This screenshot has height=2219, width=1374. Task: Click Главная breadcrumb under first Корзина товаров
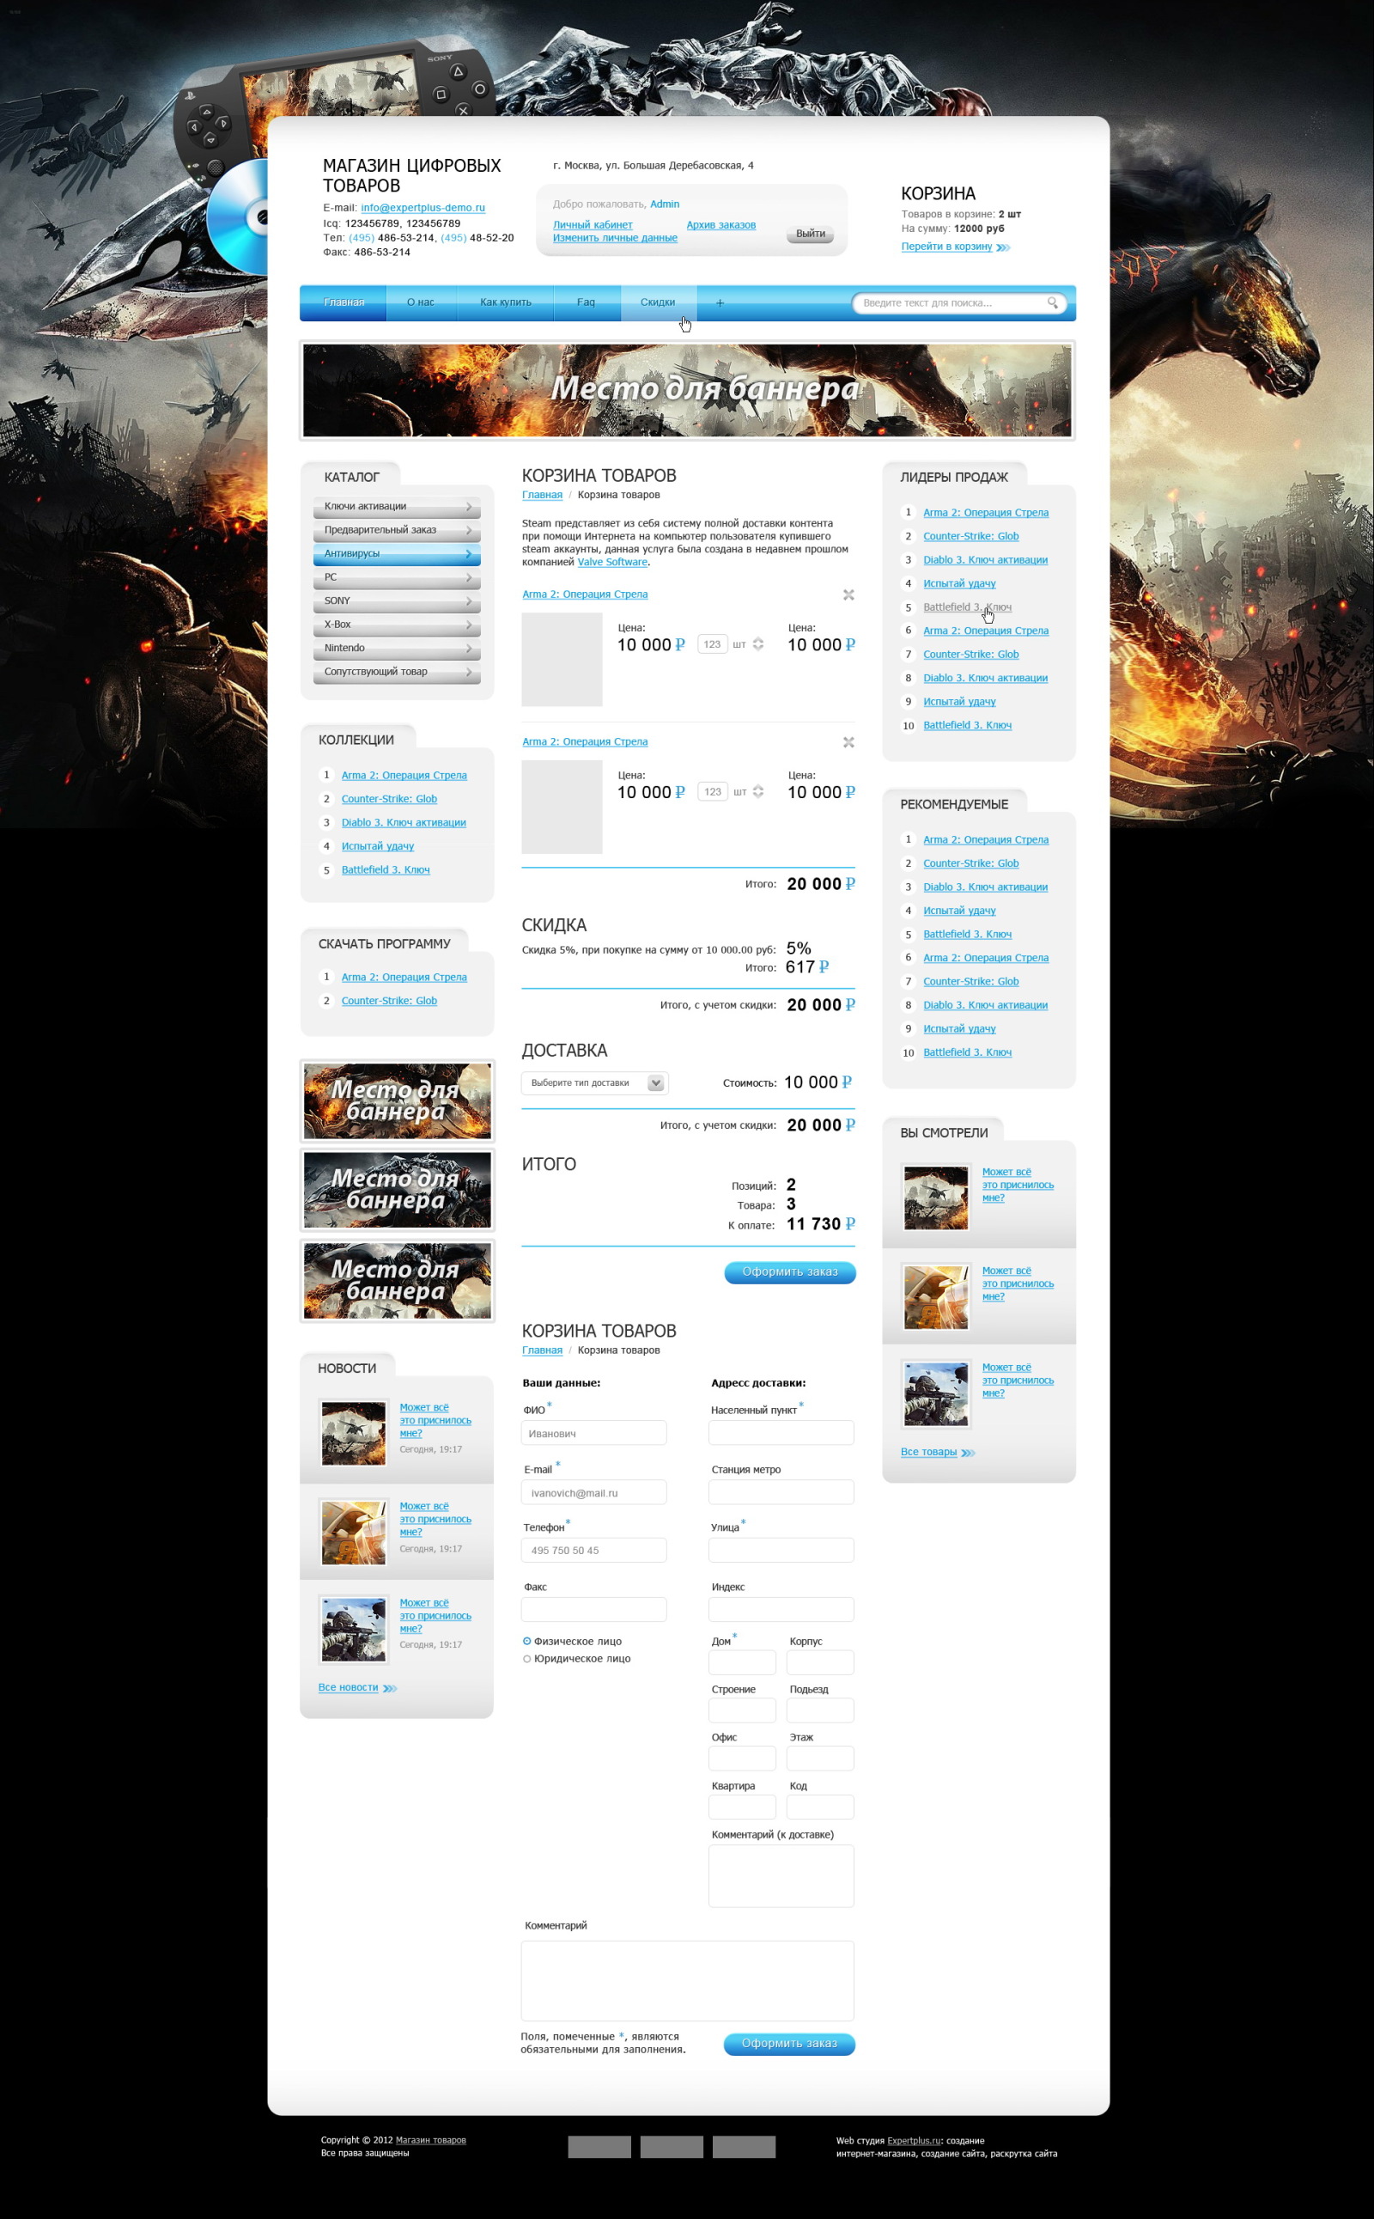click(x=542, y=495)
